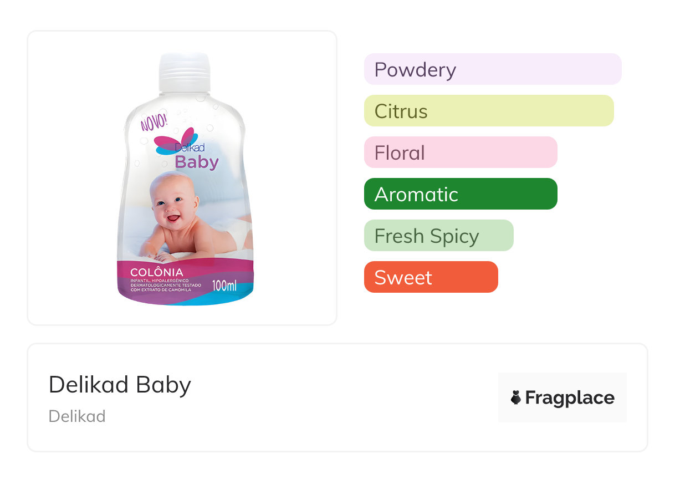Click the camomila extract text line
675x479 pixels.
coord(161,290)
